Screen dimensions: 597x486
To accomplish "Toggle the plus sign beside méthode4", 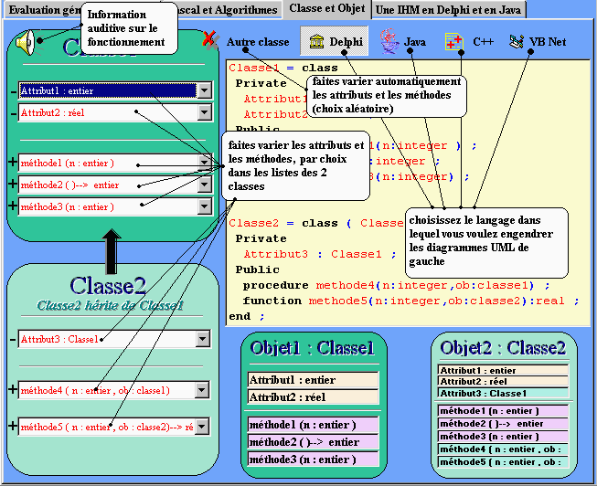I will (x=12, y=390).
